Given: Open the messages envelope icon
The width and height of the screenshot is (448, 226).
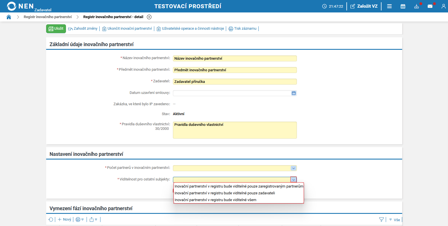Looking at the screenshot, I should pos(430,6).
